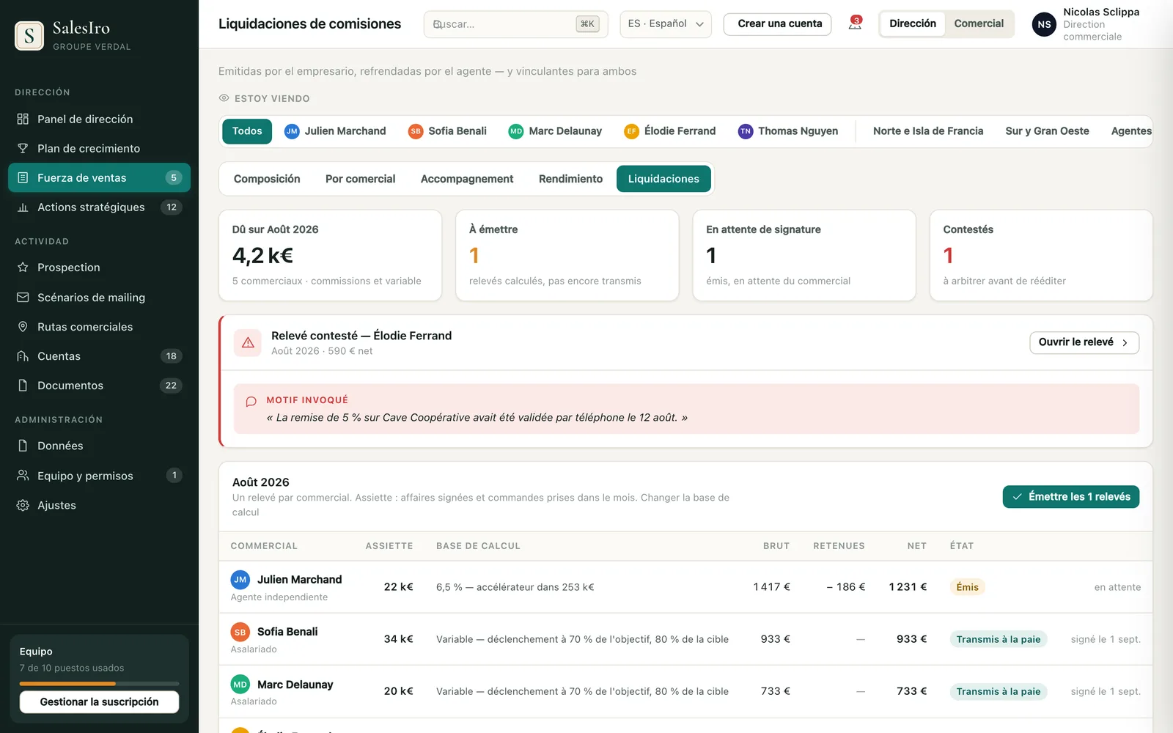The width and height of the screenshot is (1173, 733).
Task: Open the Dû sur Août 2026 card
Action: (x=330, y=255)
